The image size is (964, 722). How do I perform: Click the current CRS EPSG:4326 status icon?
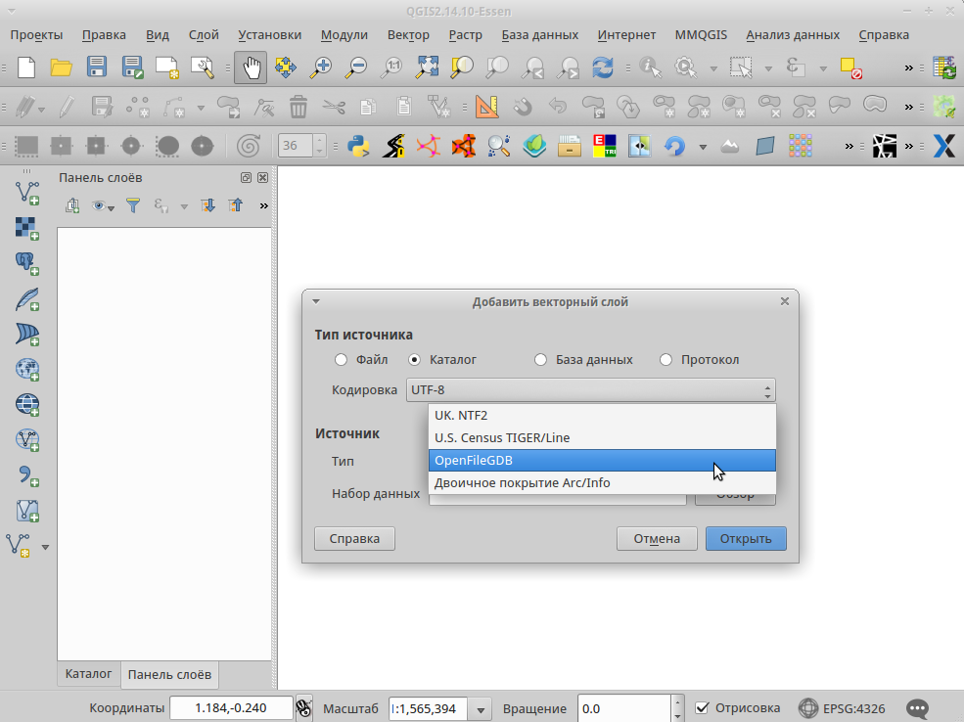[x=809, y=708]
